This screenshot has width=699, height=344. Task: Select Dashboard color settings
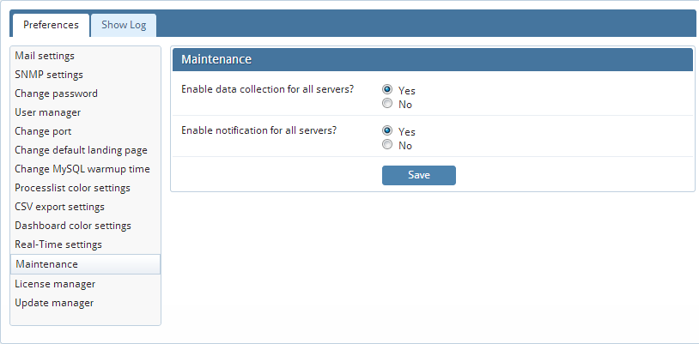pyautogui.click(x=73, y=226)
